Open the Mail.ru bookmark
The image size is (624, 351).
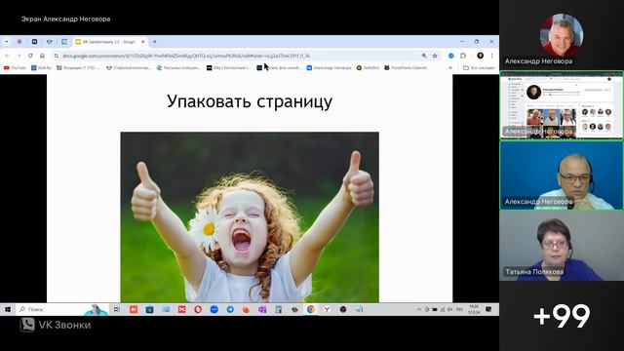click(x=41, y=68)
